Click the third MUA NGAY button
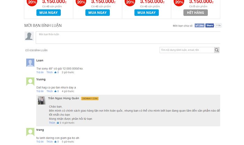Image resolution: width=244 pixels, height=145 pixels. coord(147,13)
